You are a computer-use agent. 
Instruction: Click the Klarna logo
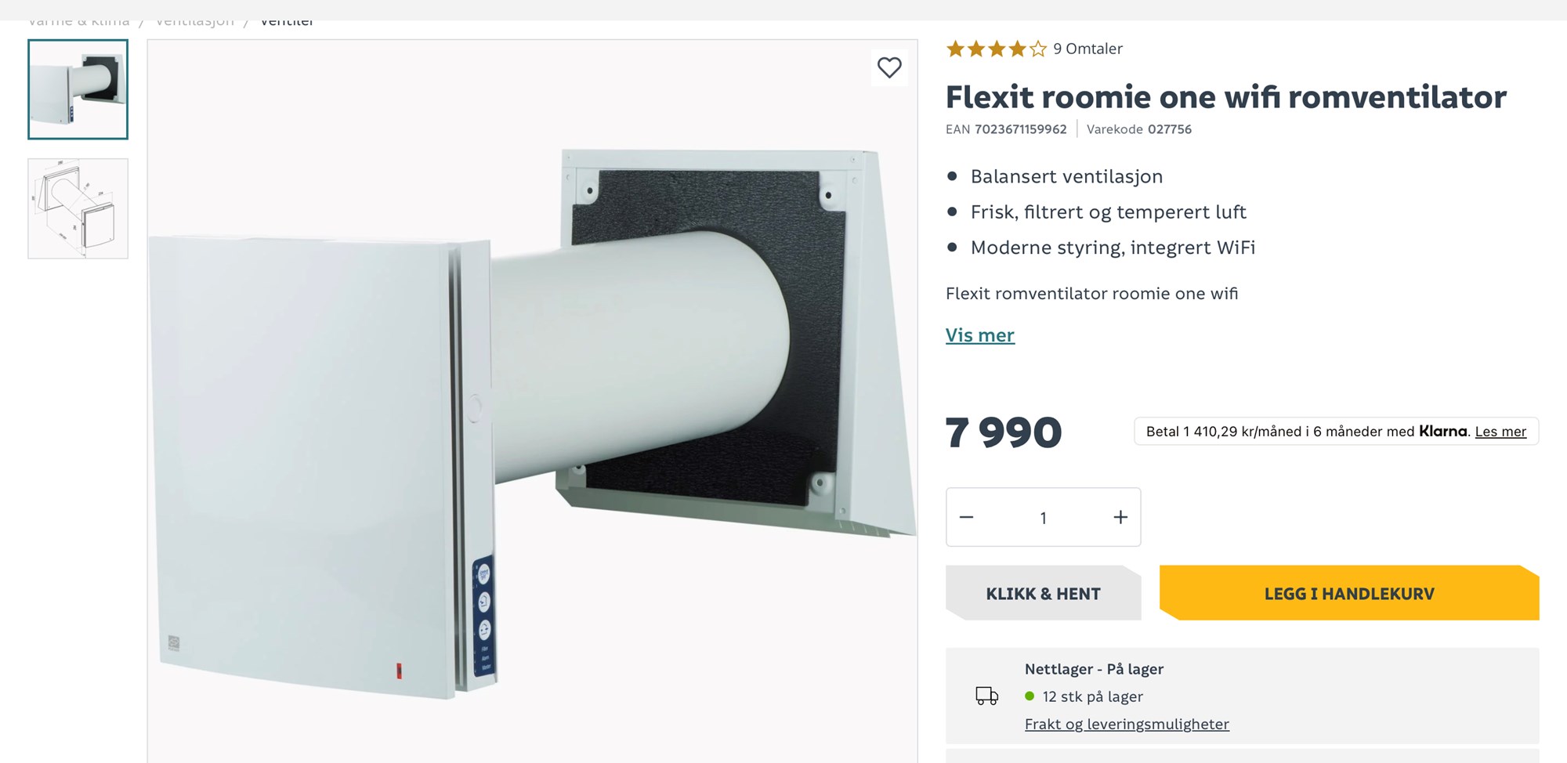(1442, 432)
